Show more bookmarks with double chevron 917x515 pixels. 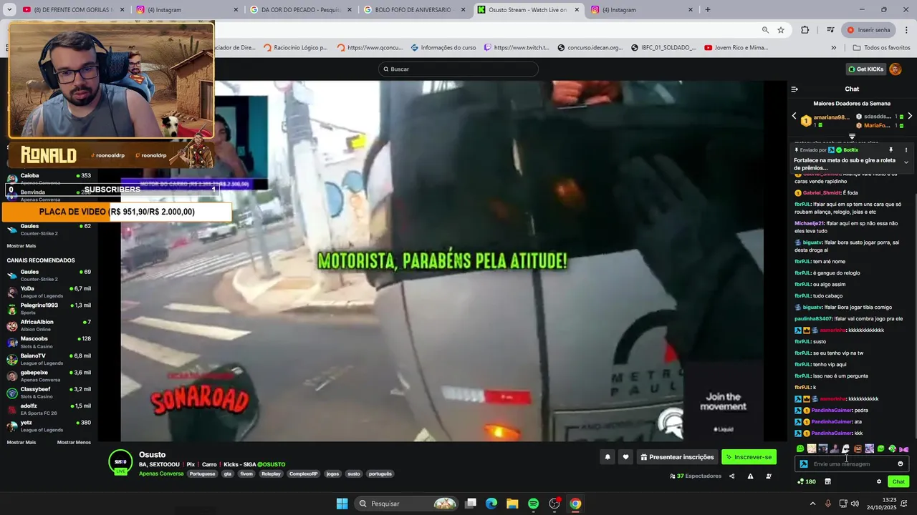pos(833,48)
